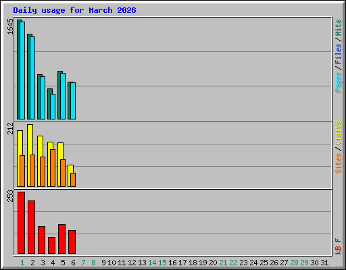Click day 30 on the x-axis
Screen dimensions: 346x270
[314, 263]
